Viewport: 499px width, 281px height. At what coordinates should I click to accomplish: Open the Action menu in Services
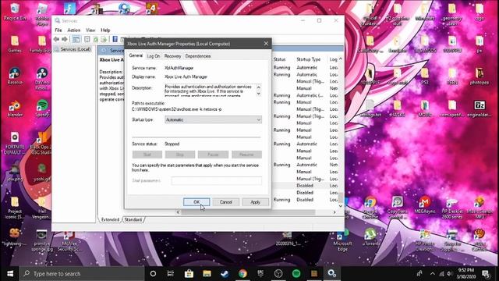[x=74, y=30]
